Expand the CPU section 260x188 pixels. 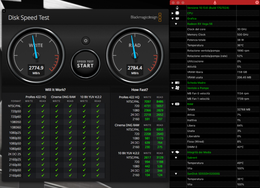[x=172, y=13]
